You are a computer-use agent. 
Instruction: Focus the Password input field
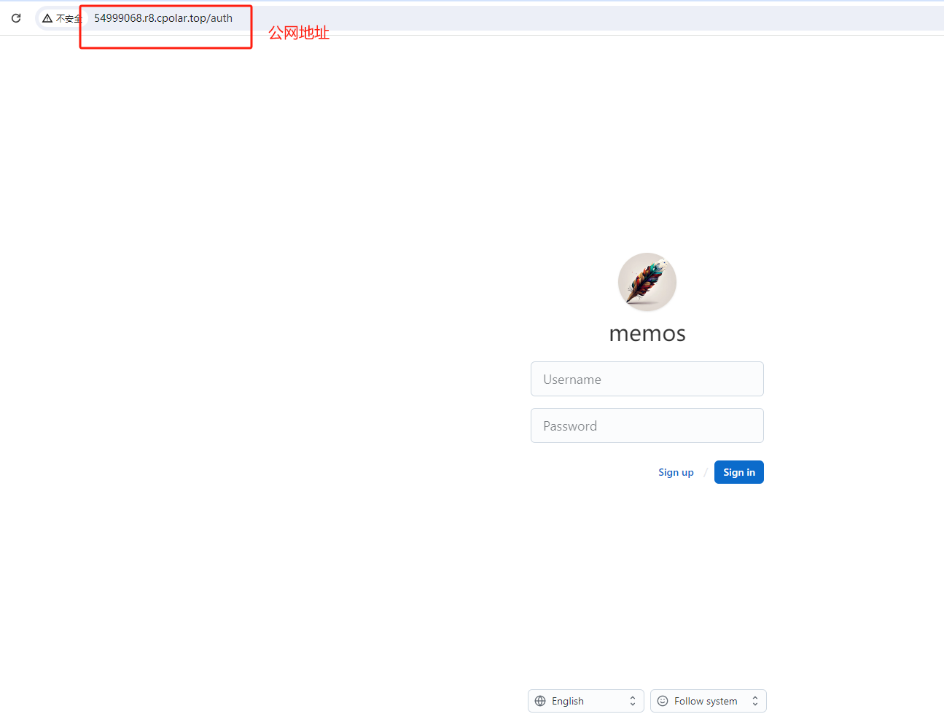pyautogui.click(x=647, y=425)
